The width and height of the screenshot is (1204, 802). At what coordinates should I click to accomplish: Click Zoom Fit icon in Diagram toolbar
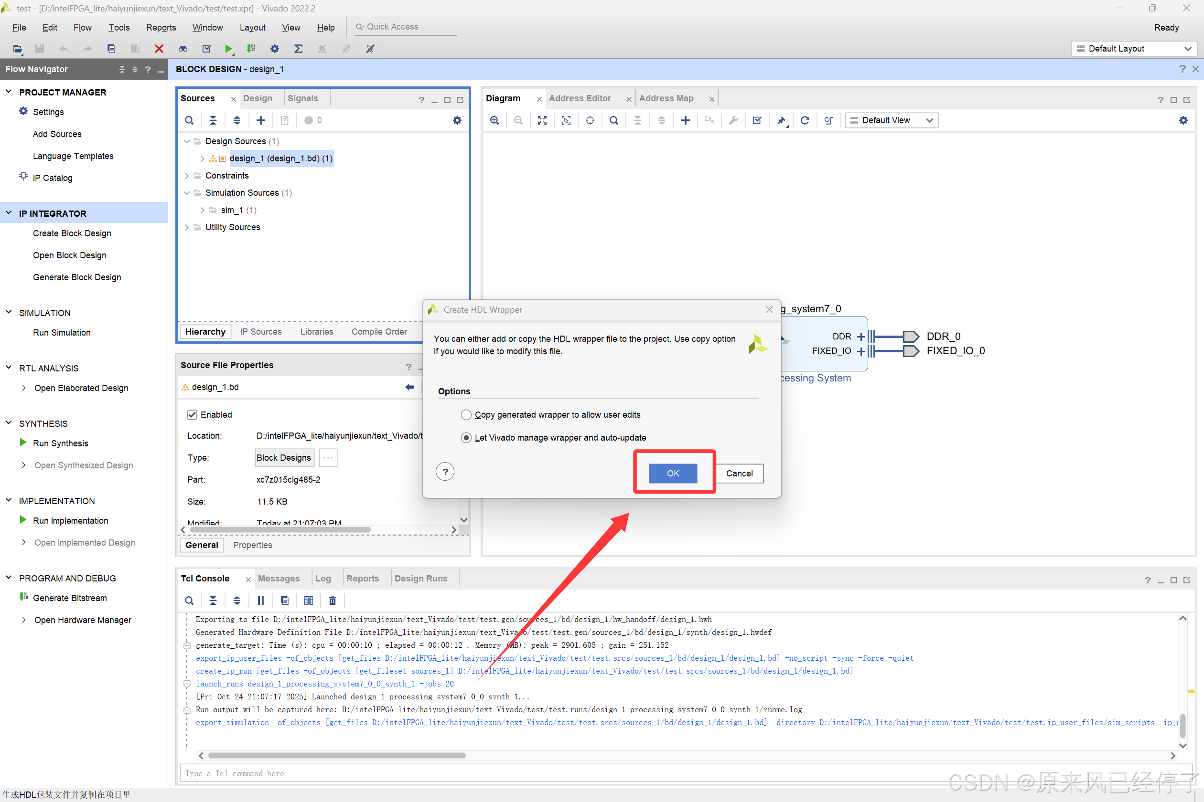tap(542, 120)
